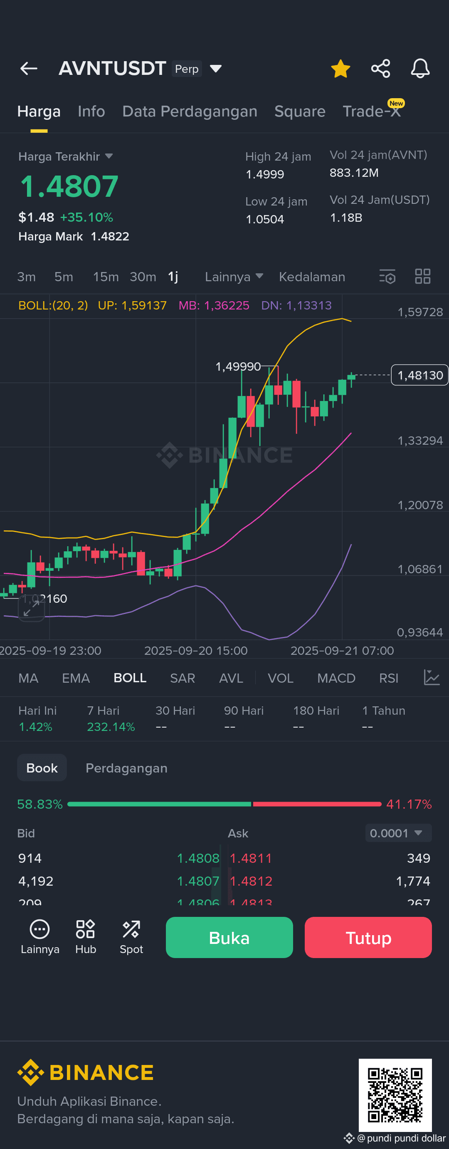Image resolution: width=449 pixels, height=1149 pixels.
Task: Tap the bid price 1.4808
Action: (198, 858)
